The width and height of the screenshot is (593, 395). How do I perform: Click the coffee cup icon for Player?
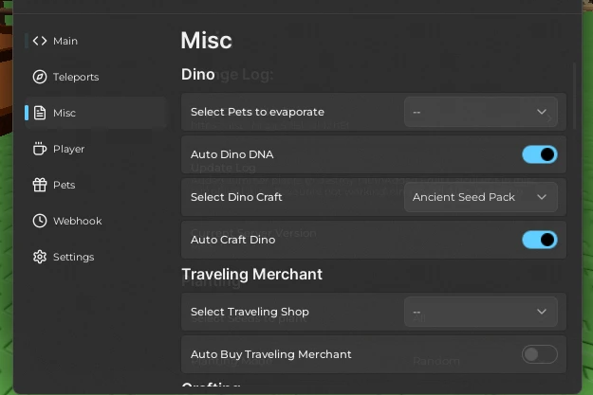40,149
